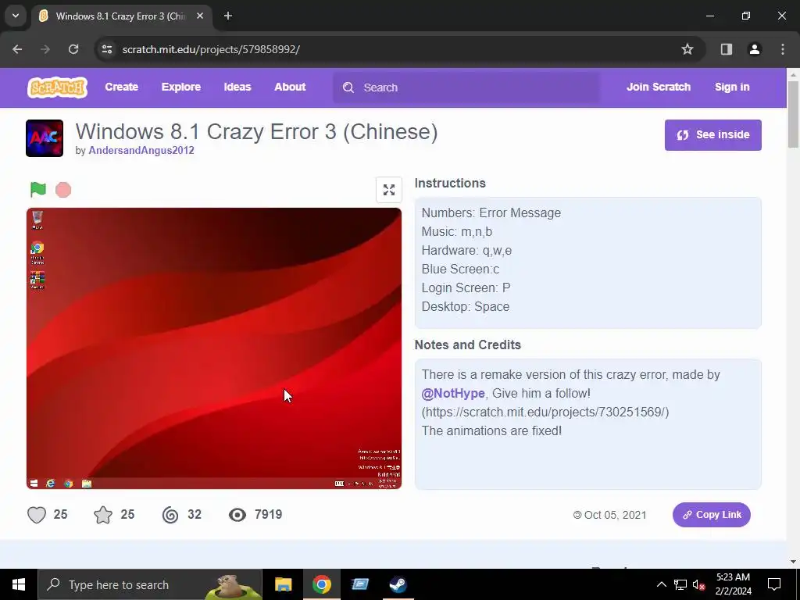
Task: Open the tab search dropdown arrow
Action: click(x=16, y=16)
